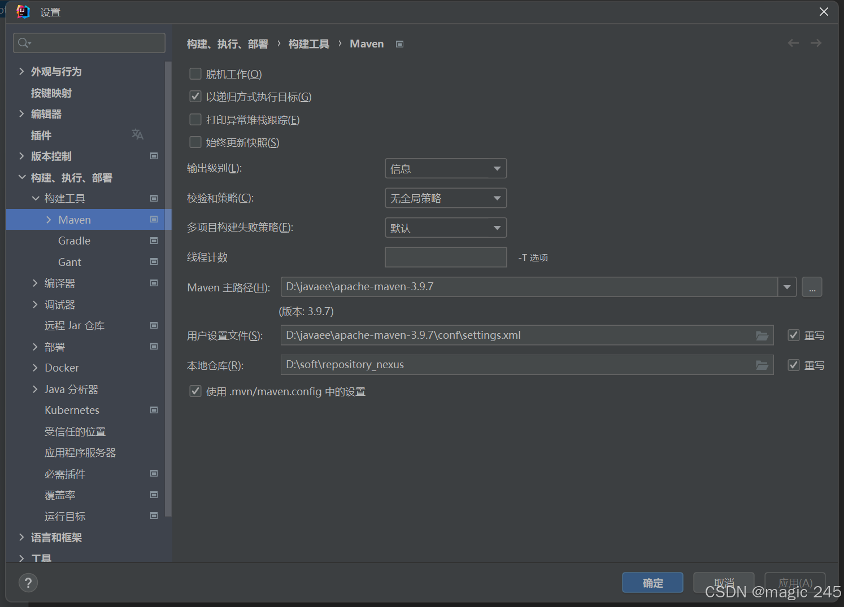Click project-level marker icon beside 运行目标
Screen dimensions: 844x607
154,516
